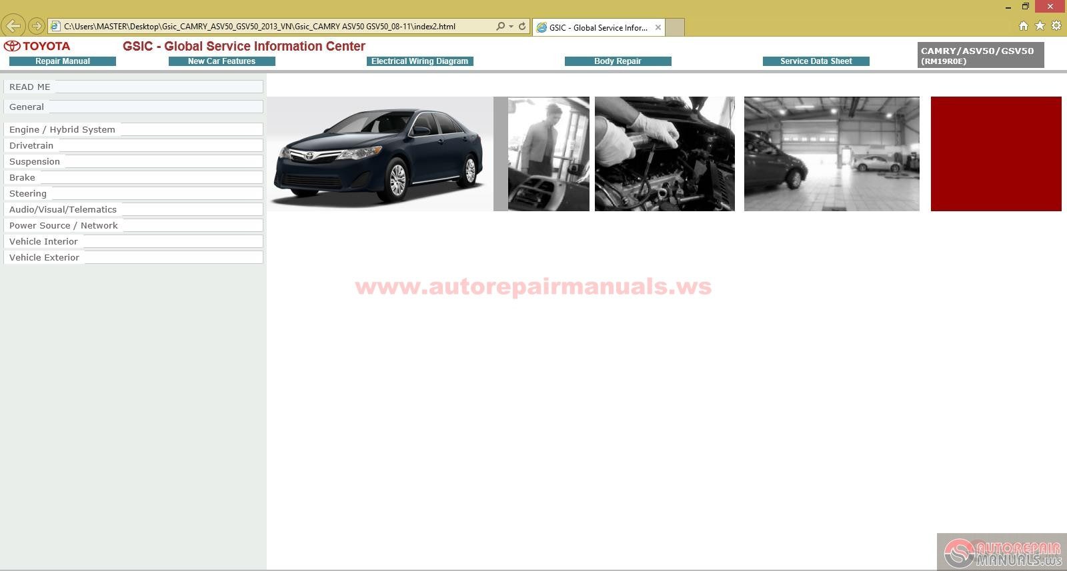Screen dimensions: 1067x571
Task: Minimize the browser window
Action: (x=1008, y=7)
